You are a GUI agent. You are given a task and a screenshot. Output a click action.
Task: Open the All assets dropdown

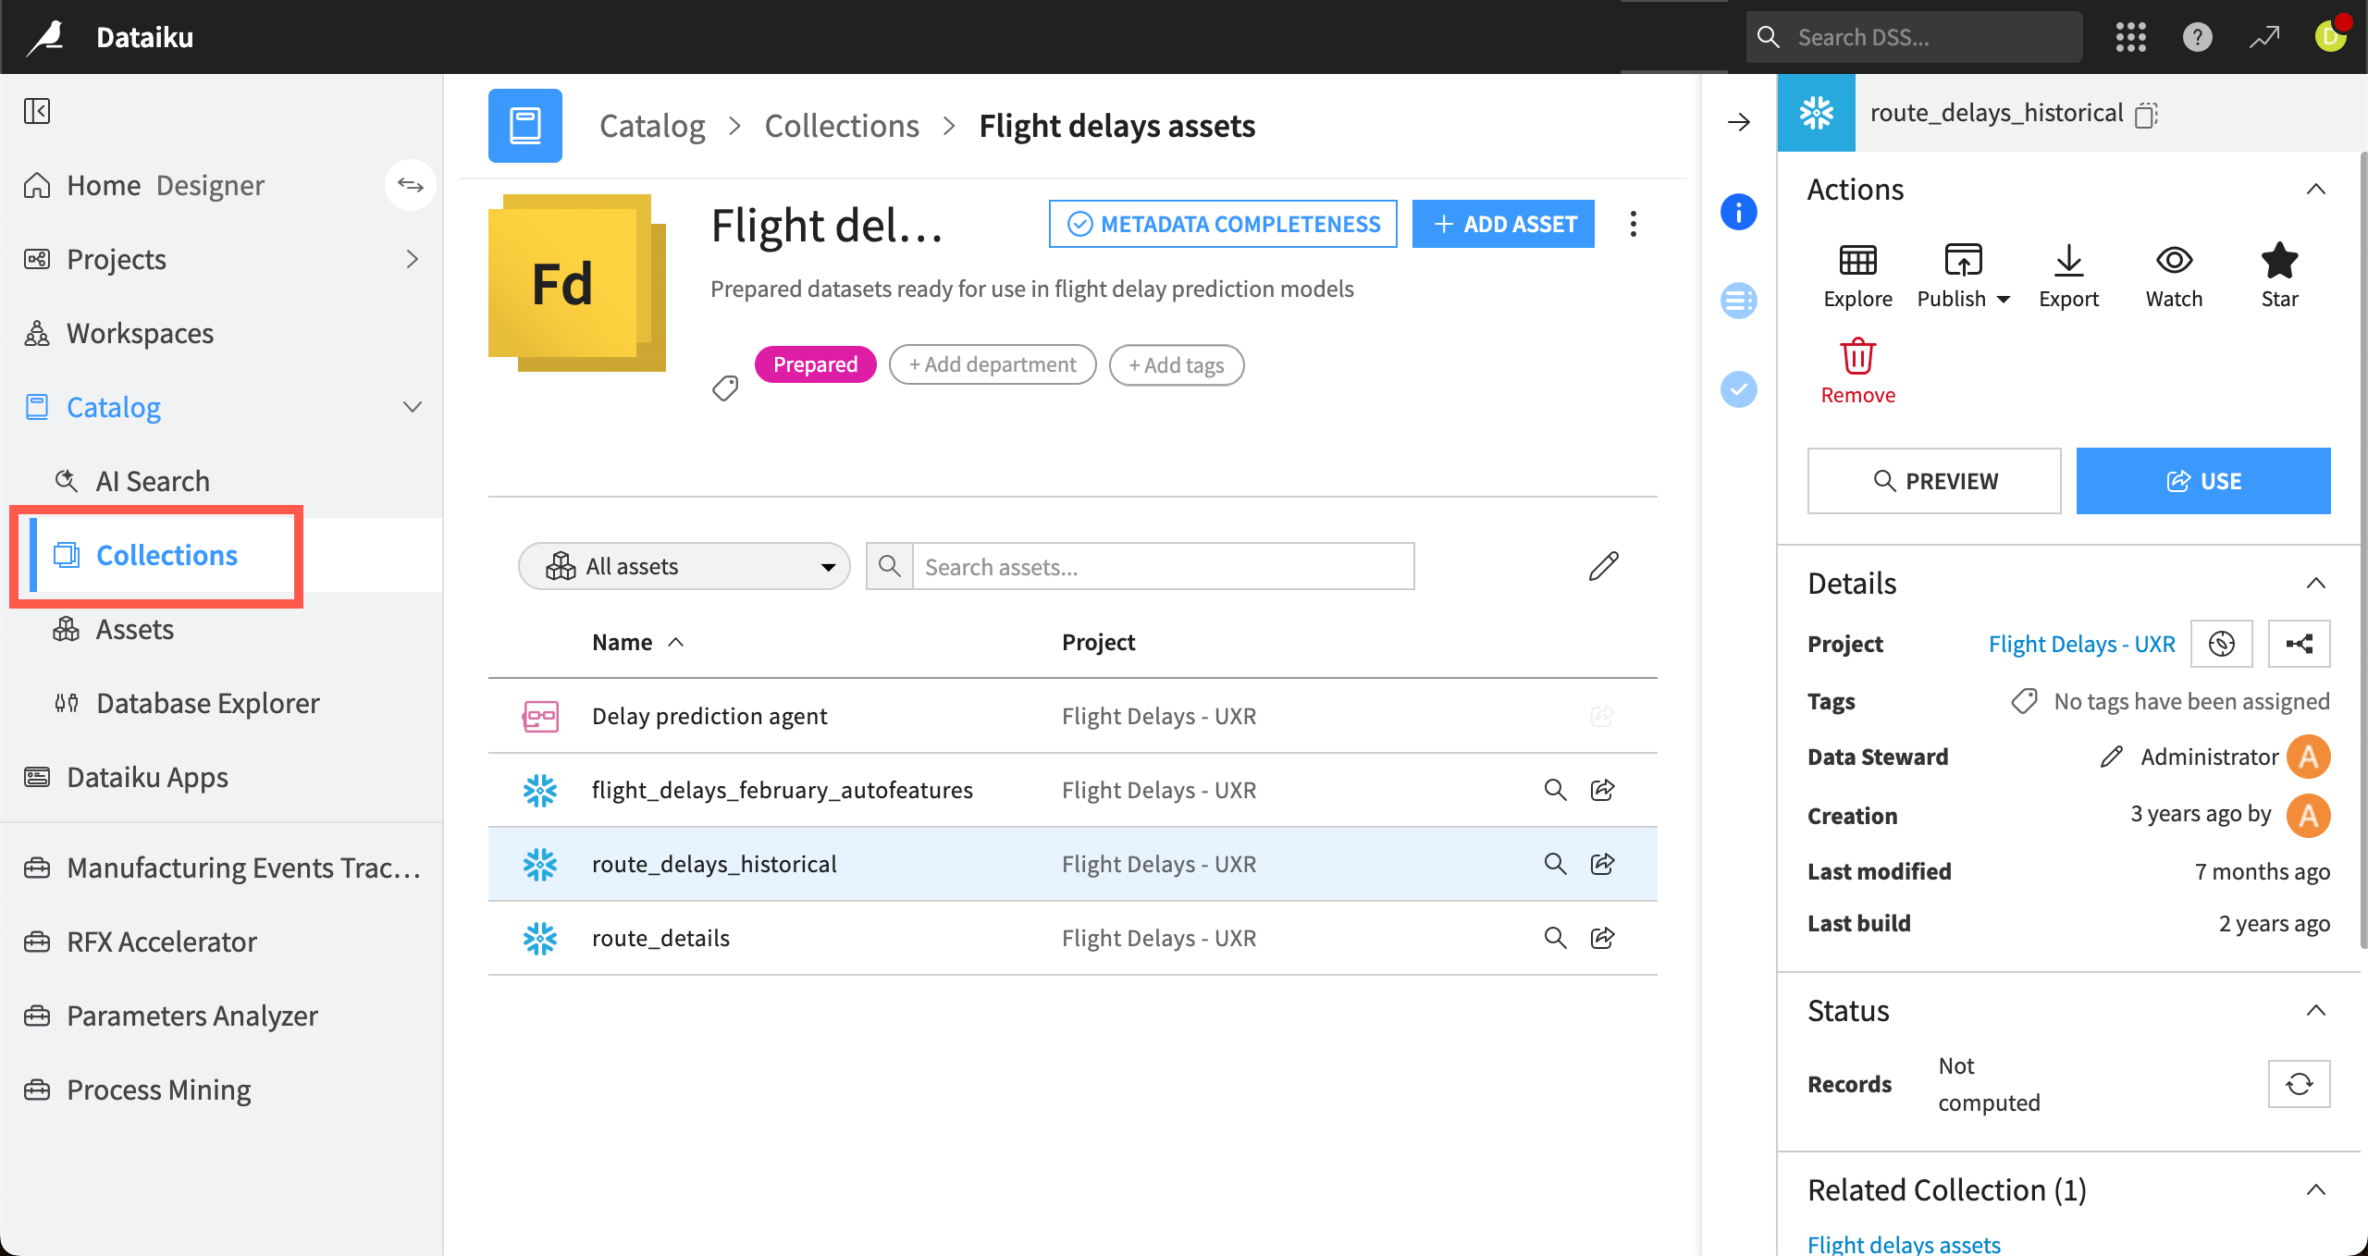point(684,566)
